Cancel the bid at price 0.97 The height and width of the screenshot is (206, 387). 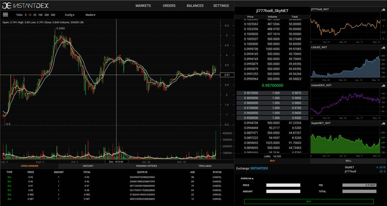(217, 186)
